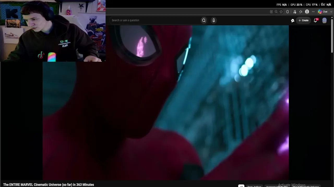Select the 'All' filter chip
Image resolution: width=334 pixels, height=187 pixels.
[241, 186]
